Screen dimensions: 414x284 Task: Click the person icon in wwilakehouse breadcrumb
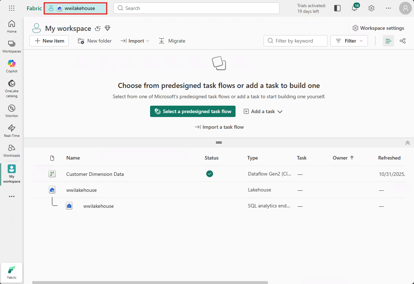pos(51,8)
